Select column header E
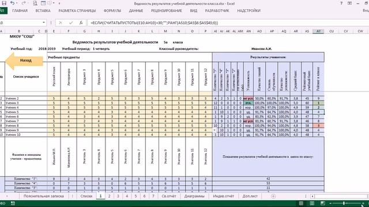The image size is (369, 207). 54,31
